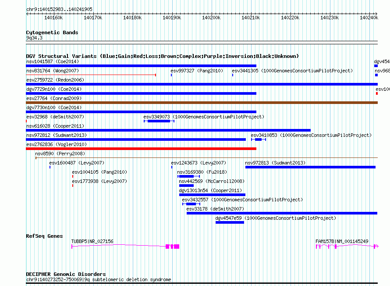Click nsv8590 (Perry2008) label
Viewport: 390px width, 286px height.
coord(60,154)
